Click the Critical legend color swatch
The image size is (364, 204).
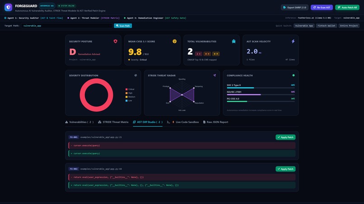click(126, 89)
